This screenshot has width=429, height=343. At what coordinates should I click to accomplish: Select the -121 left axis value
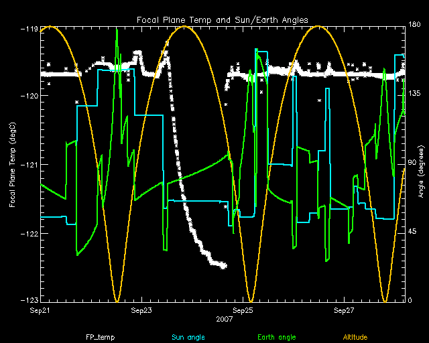[29, 165]
